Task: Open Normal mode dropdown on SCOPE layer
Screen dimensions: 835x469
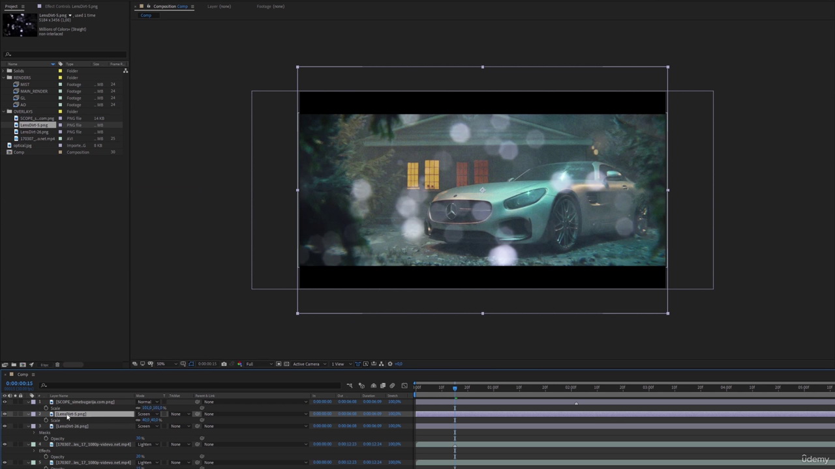Action: click(x=147, y=402)
